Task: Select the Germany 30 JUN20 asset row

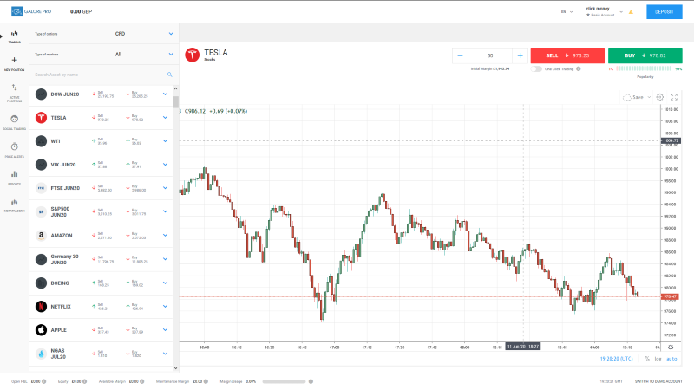Action: (x=101, y=259)
